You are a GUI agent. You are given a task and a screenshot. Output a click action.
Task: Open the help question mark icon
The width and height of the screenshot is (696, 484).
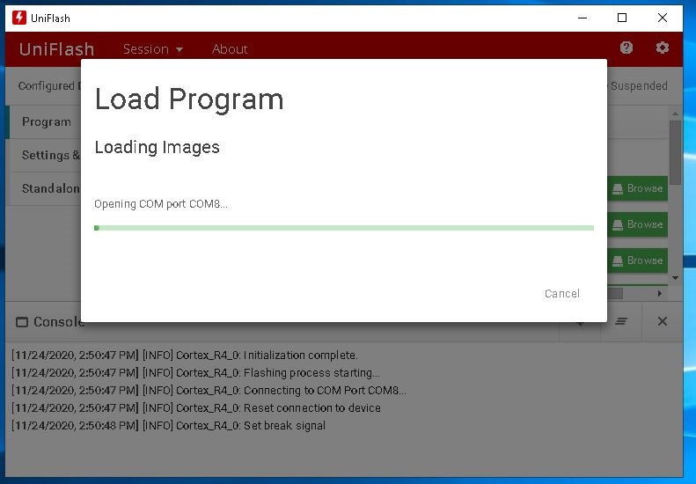[626, 48]
